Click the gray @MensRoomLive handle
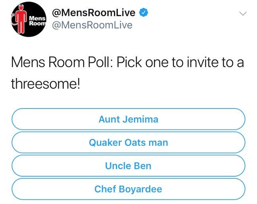The width and height of the screenshot is (257, 204). point(92,25)
